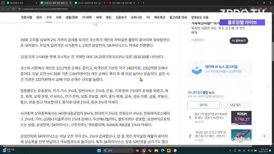Open the KOSPI 3,748.37 ranking thumbnail
Image resolution: width=274 pixels, height=154 pixels.
[241, 118]
